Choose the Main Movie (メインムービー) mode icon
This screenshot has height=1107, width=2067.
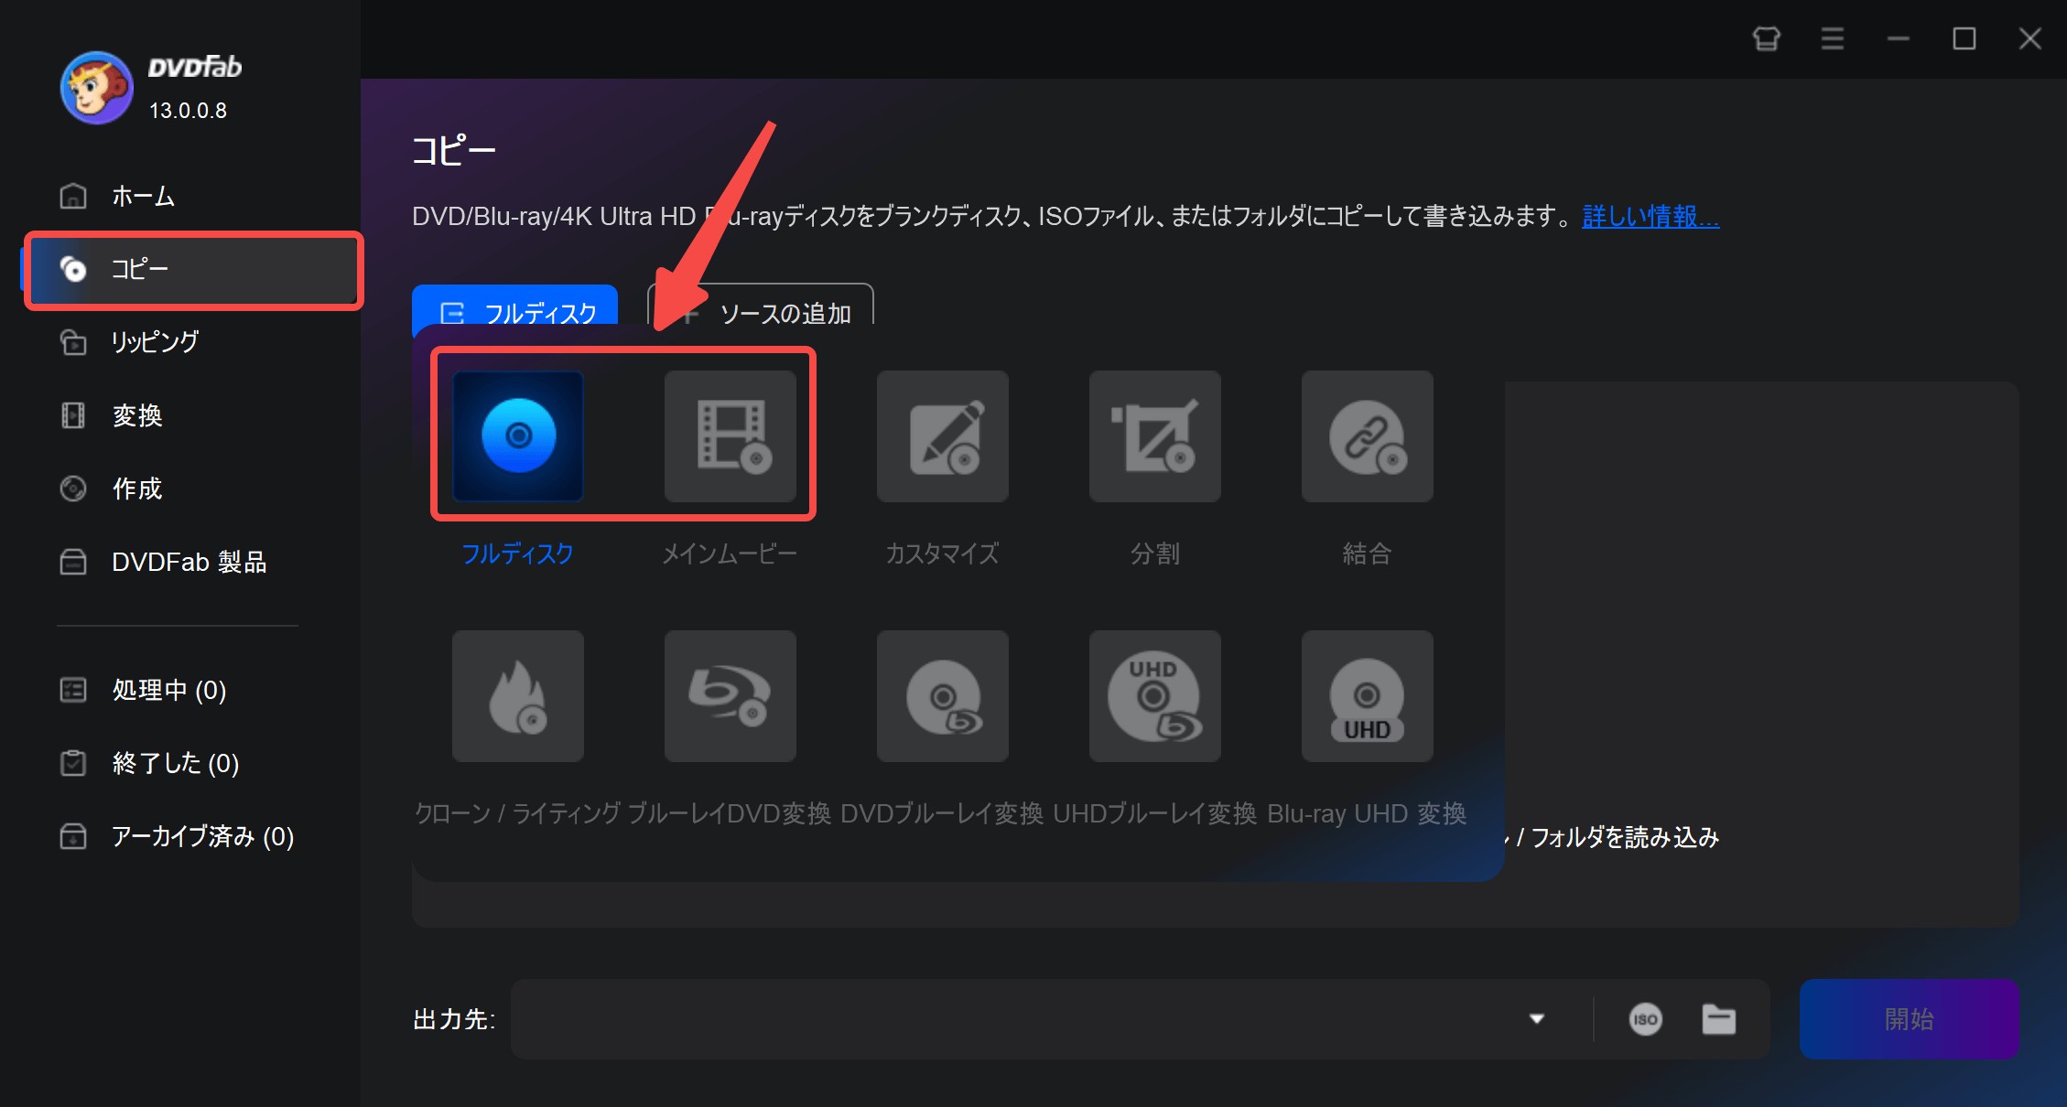[730, 435]
